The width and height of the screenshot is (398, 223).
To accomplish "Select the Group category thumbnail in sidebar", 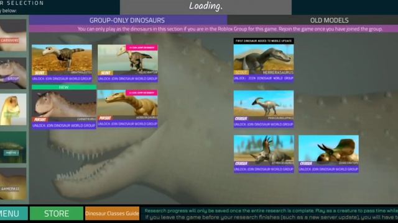I will [12, 73].
